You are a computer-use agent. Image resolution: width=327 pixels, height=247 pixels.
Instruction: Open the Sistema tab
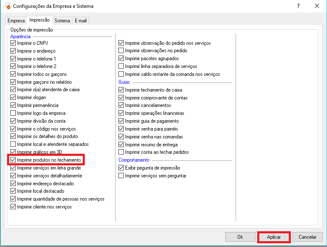tap(62, 21)
